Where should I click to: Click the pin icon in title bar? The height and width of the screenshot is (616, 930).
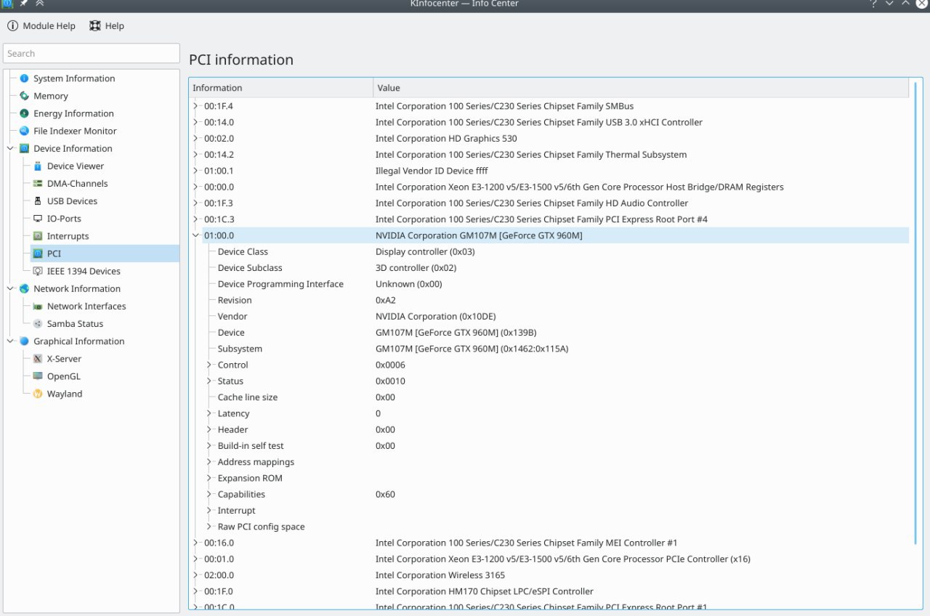23,4
